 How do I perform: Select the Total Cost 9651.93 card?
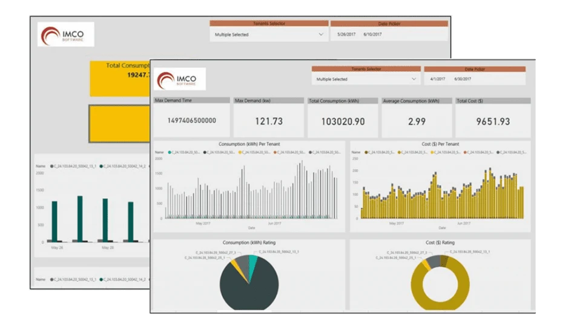pyautogui.click(x=492, y=121)
